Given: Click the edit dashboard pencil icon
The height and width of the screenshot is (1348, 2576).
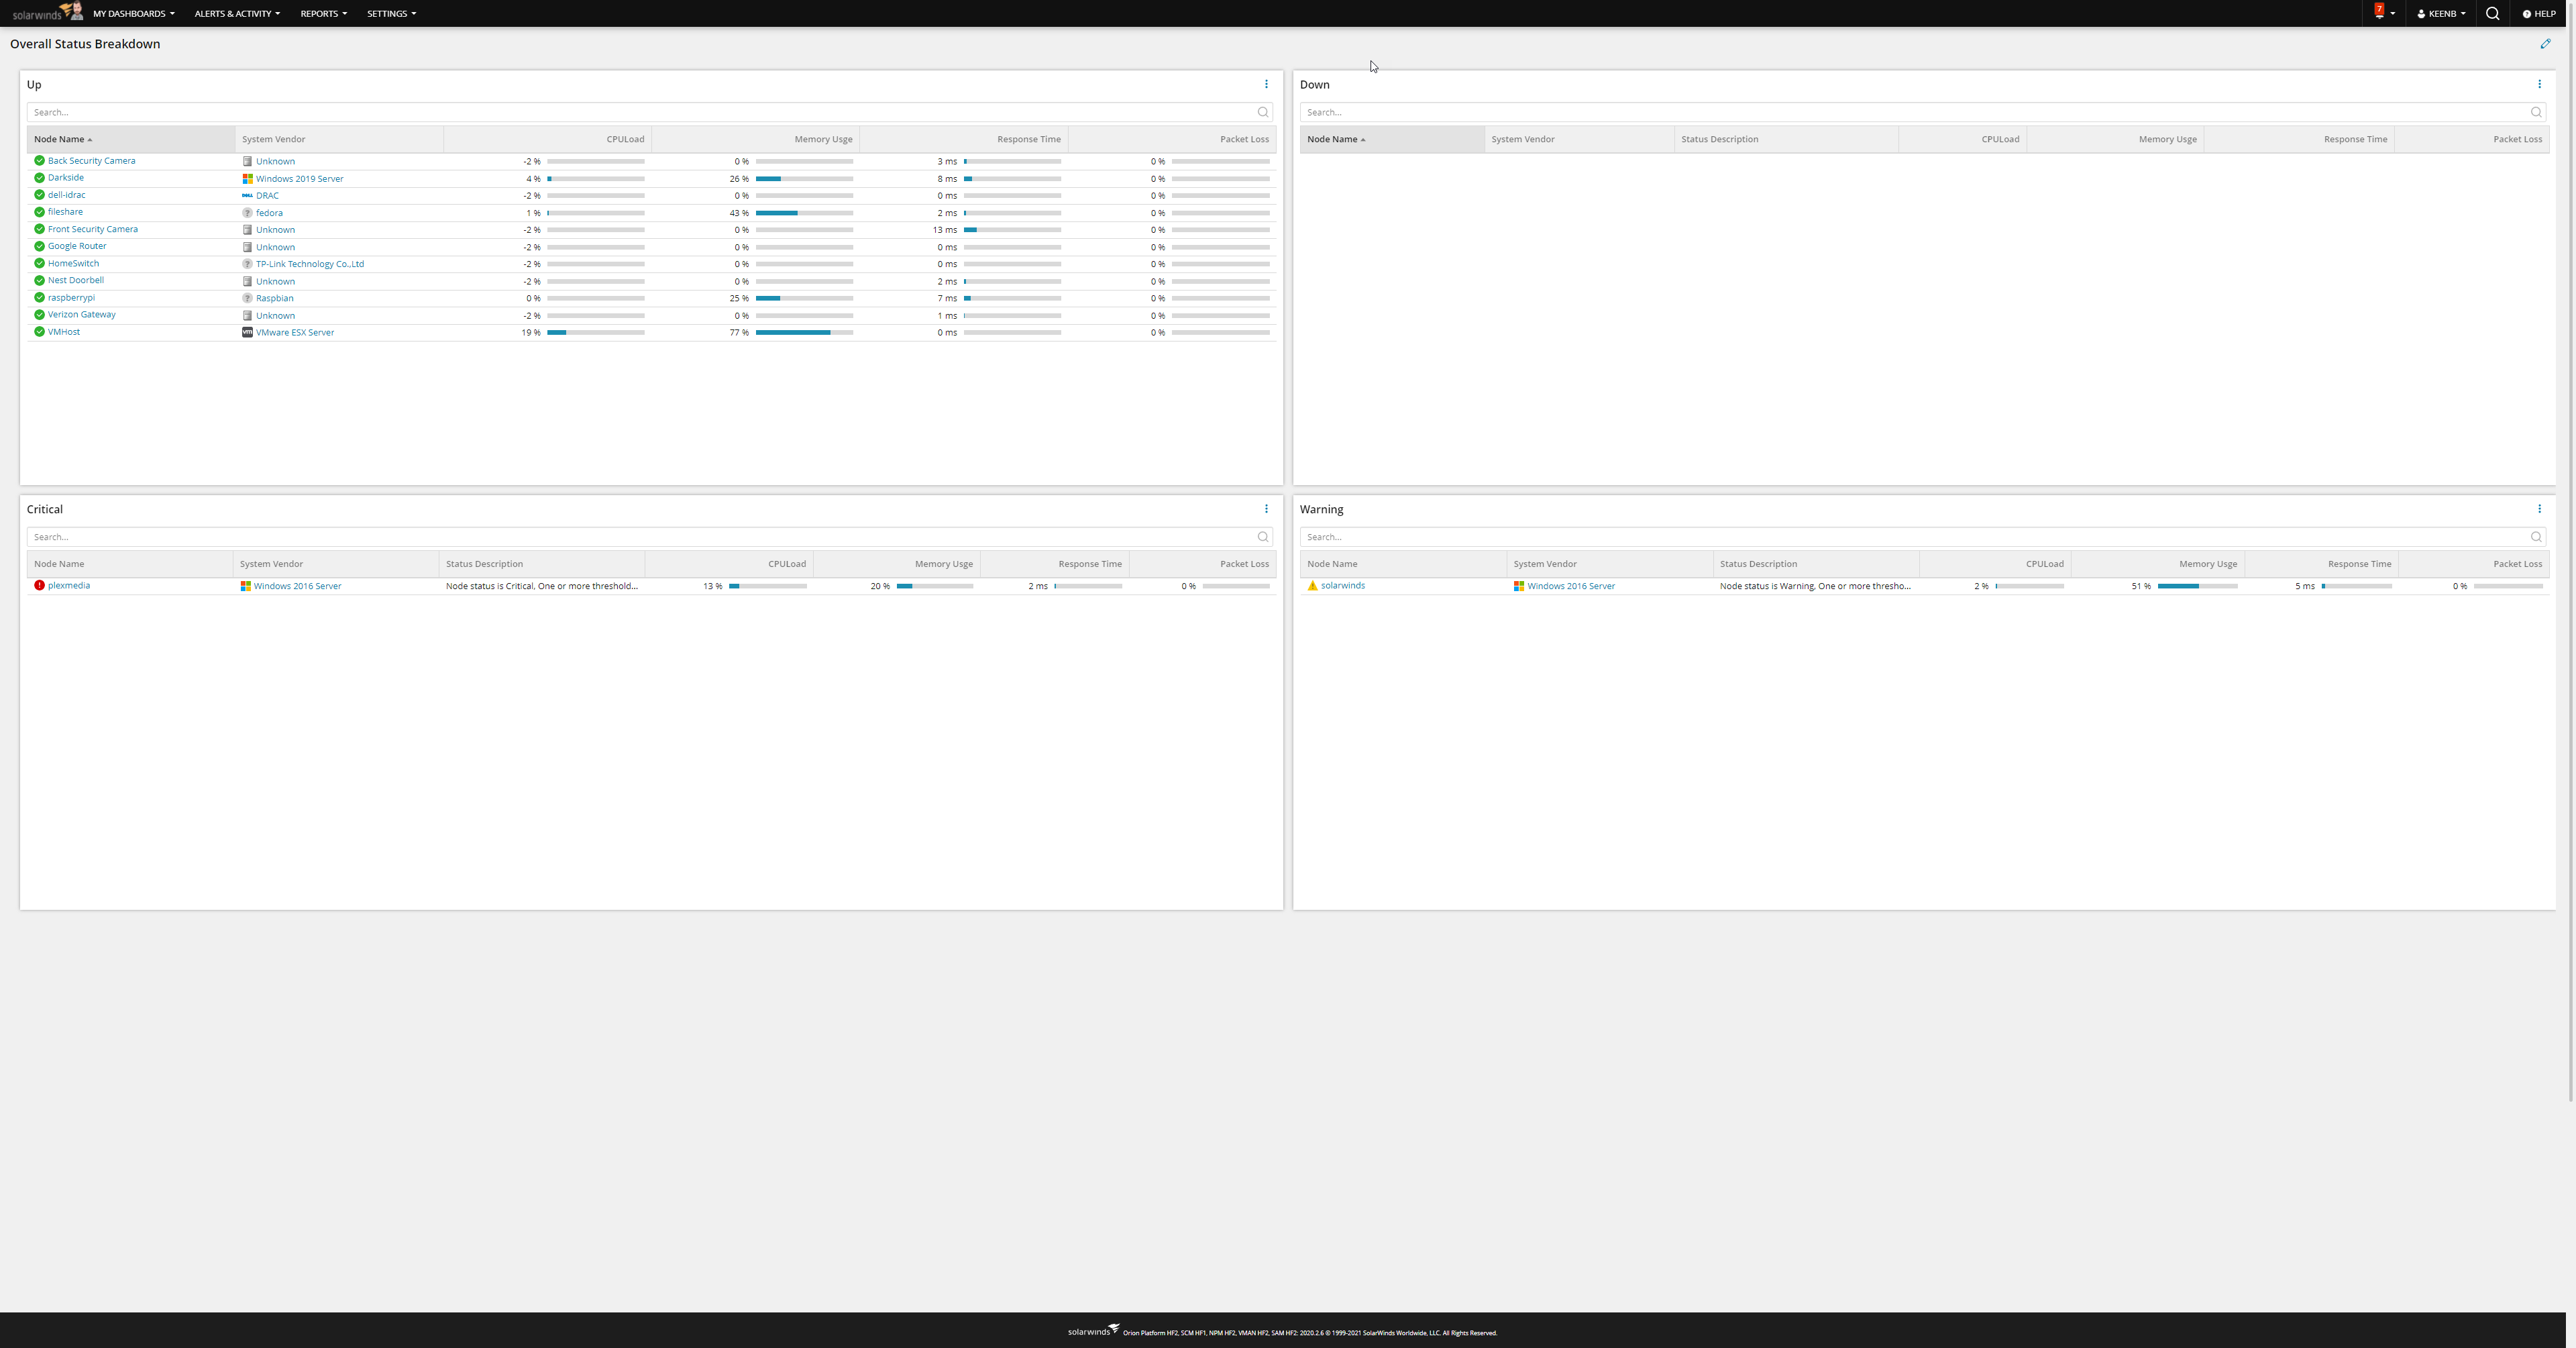Looking at the screenshot, I should point(2545,44).
